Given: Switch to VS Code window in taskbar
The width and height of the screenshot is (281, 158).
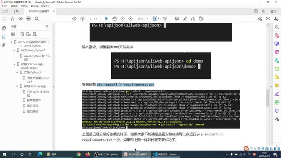Looking at the screenshot, I should [x=166, y=154].
